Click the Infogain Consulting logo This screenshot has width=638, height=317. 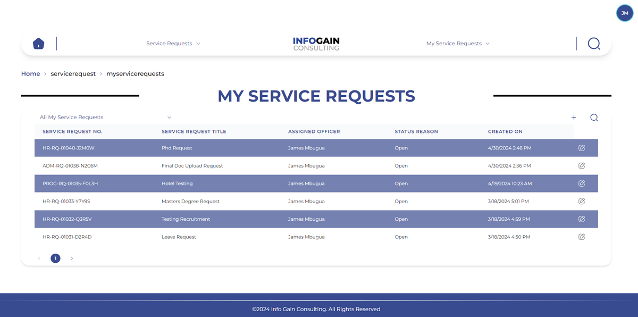pyautogui.click(x=316, y=43)
